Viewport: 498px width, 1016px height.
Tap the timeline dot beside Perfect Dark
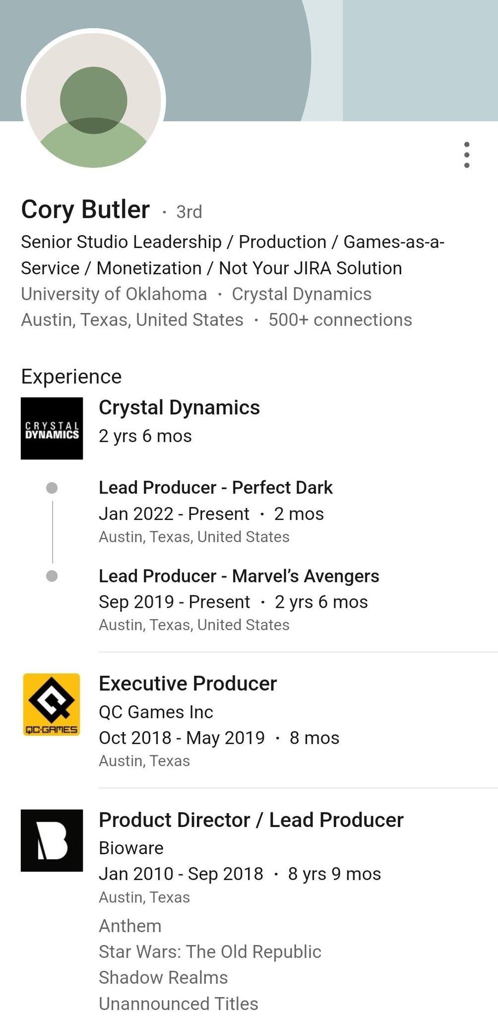coord(52,488)
